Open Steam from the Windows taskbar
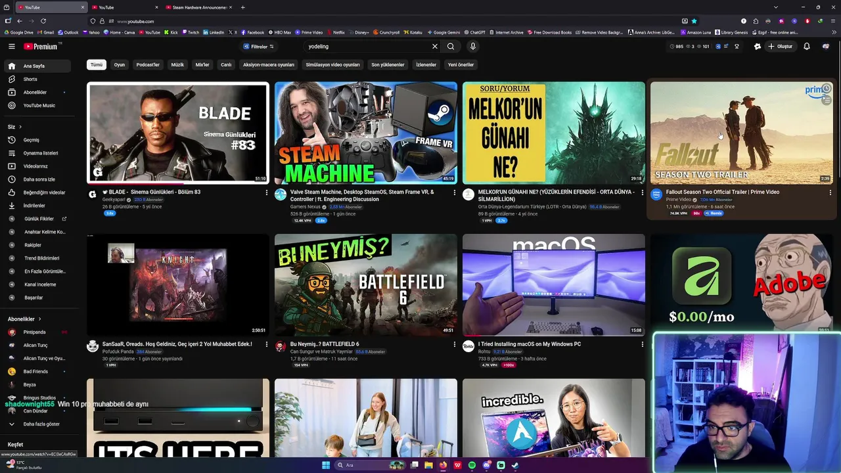This screenshot has height=473, width=841. [x=515, y=465]
